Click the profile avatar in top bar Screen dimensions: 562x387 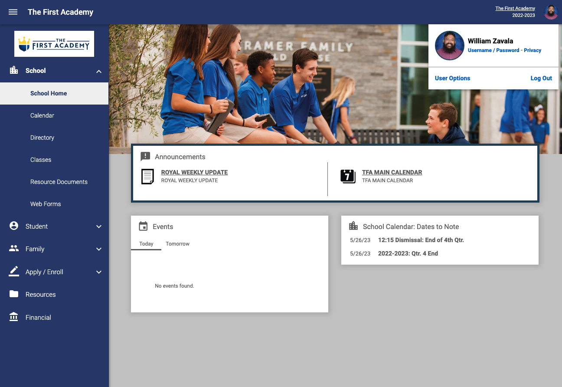(551, 12)
